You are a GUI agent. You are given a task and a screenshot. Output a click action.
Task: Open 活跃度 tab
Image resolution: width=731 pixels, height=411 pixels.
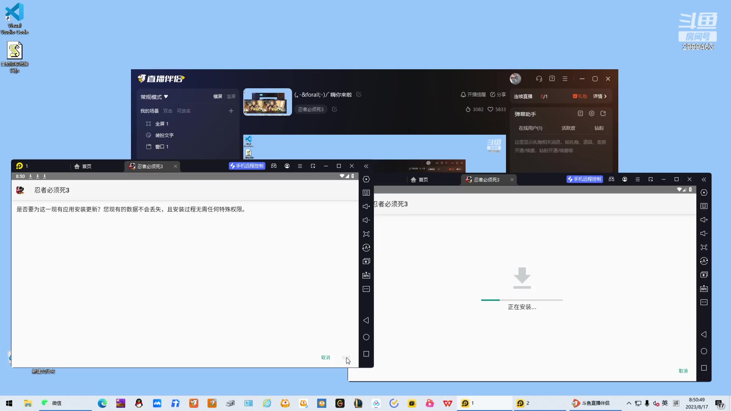click(568, 128)
